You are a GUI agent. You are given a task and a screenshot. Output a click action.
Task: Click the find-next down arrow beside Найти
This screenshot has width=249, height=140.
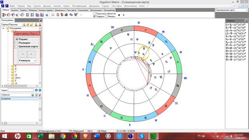tap(36, 90)
